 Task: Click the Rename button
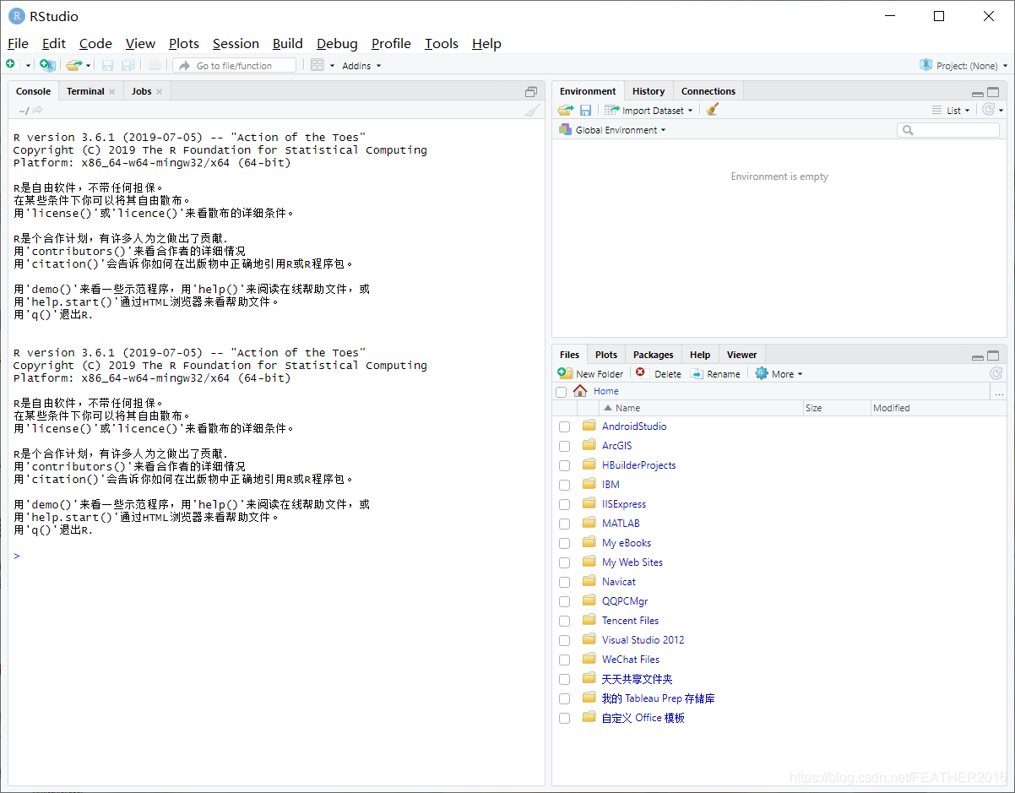[x=715, y=373]
